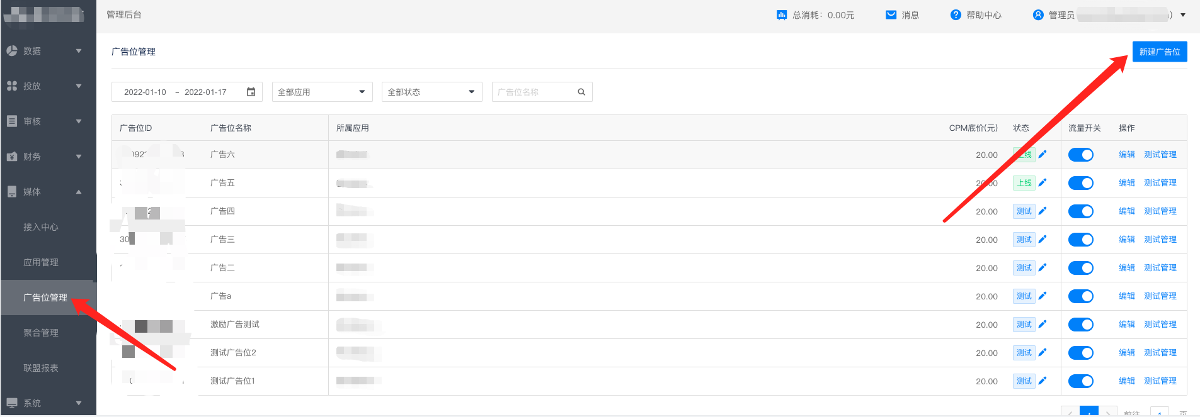
Task: Click the calendar icon in date range field
Action: [x=251, y=92]
